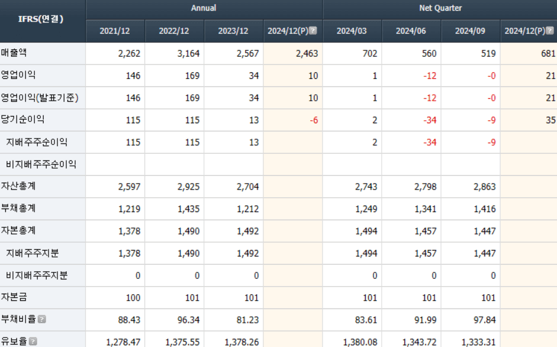Click 매출액 value 2,262
557x347 pixels.
point(129,53)
